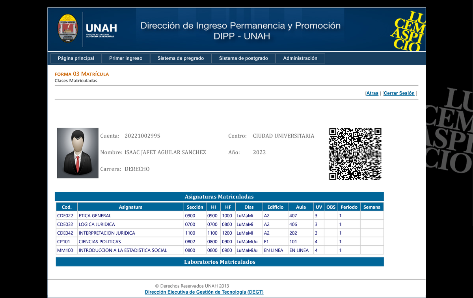Open the Sistema de postgrado menu
473x298 pixels.
pyautogui.click(x=243, y=58)
